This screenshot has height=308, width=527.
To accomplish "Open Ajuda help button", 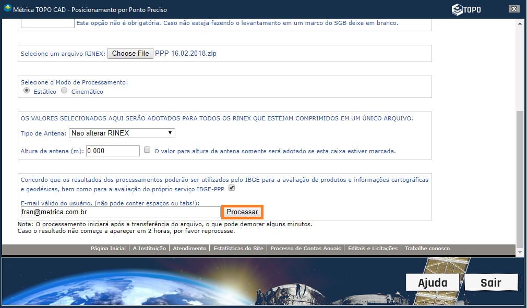I will 433,282.
